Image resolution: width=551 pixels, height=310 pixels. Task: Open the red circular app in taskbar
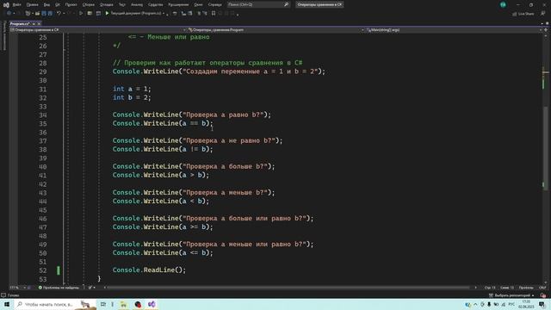point(138,304)
